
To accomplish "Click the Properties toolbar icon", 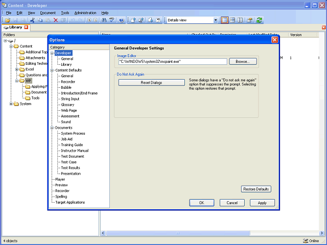I will [250, 20].
